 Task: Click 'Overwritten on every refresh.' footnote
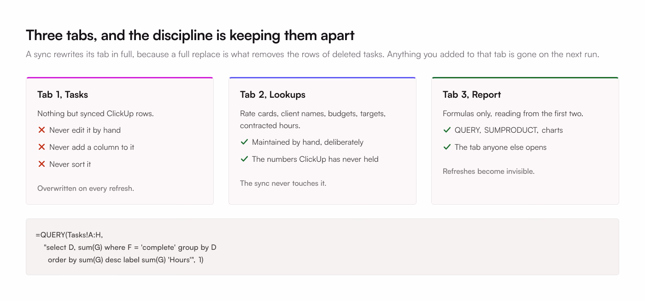pos(86,188)
